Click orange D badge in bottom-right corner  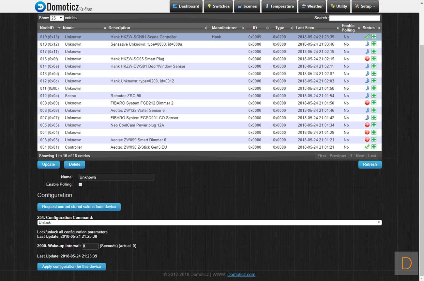click(x=406, y=263)
